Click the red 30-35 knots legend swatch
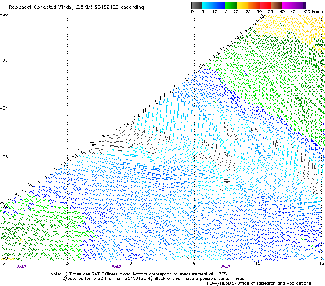This screenshot has width=325, height=286. click(265, 5)
